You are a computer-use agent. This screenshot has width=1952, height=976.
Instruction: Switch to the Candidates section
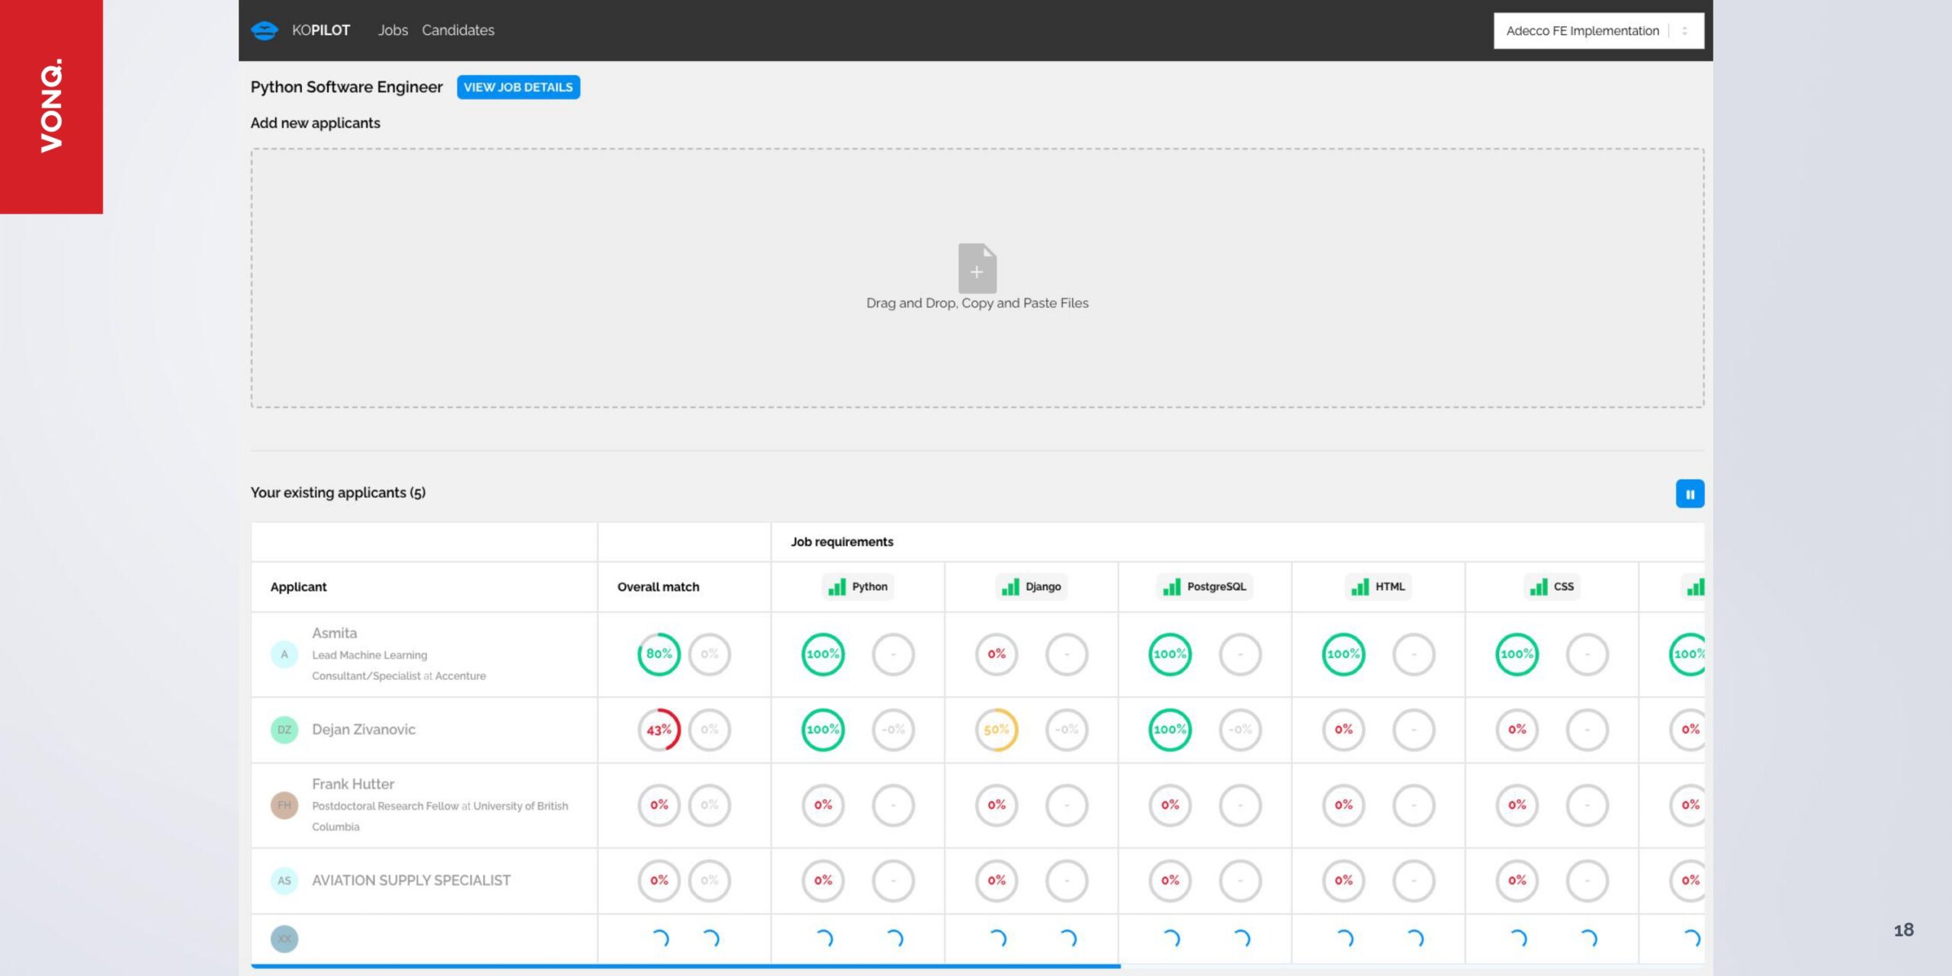(x=457, y=30)
